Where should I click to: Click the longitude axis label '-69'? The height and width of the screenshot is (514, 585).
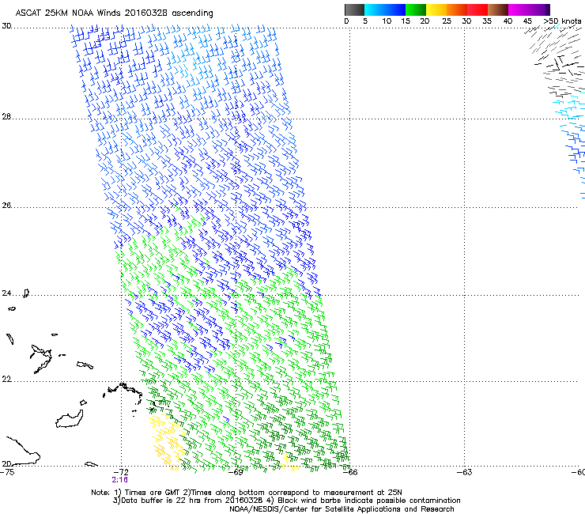tap(236, 472)
